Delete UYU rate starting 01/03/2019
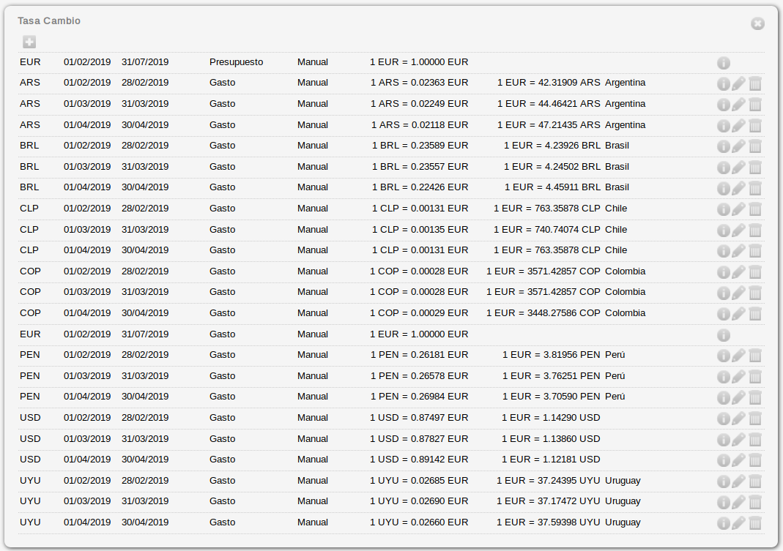 coord(755,501)
